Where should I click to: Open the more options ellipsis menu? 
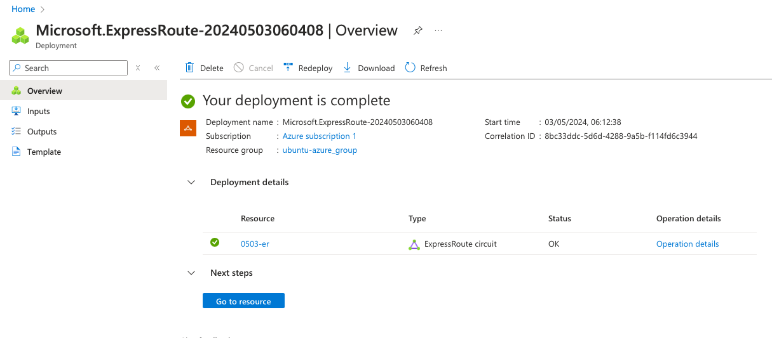click(438, 30)
